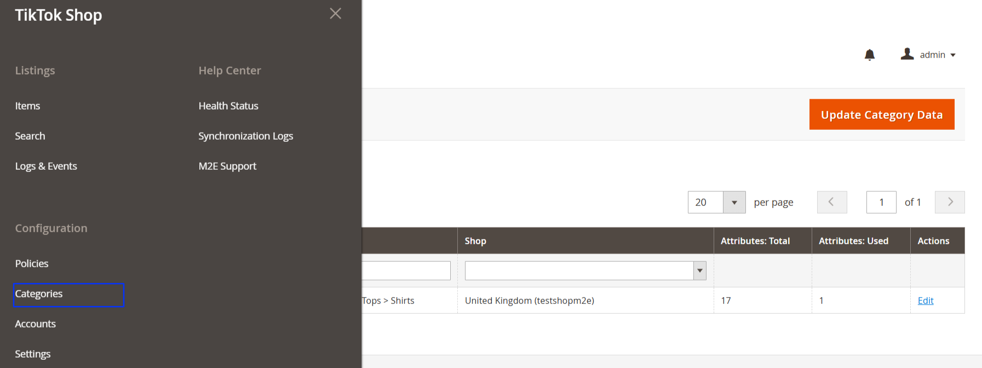
Task: Open Items under Listings
Action: 27,106
